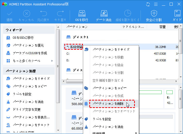Choose パーティションをコピー in the context menu
The height and width of the screenshot is (134, 183).
coord(111,88)
